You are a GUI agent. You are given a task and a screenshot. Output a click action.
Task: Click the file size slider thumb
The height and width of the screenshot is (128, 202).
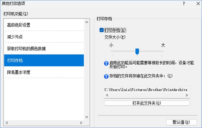pos(137,51)
